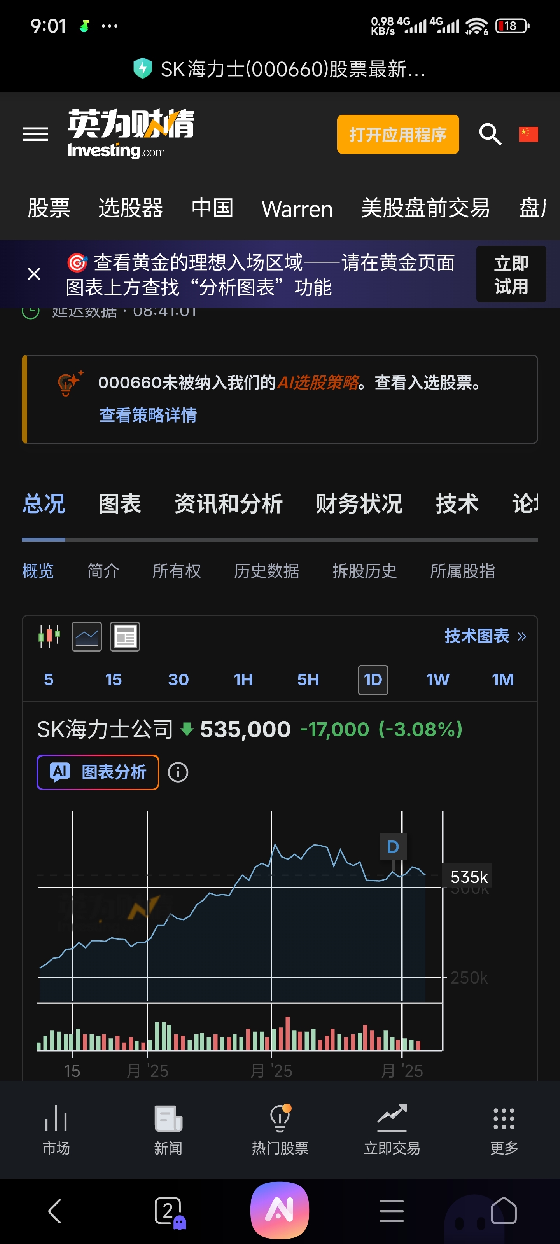Image resolution: width=560 pixels, height=1244 pixels.
Task: Select the 所属股指 sub-tab
Action: pos(462,571)
